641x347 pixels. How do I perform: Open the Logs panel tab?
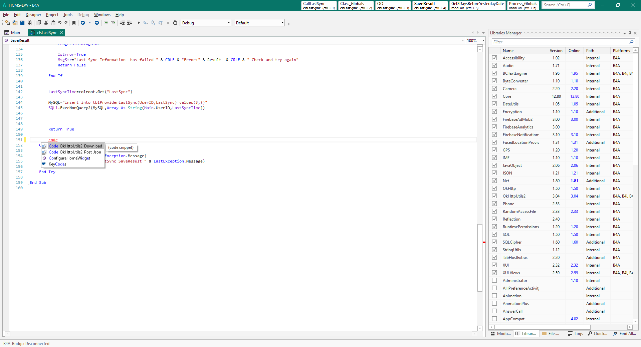575,334
